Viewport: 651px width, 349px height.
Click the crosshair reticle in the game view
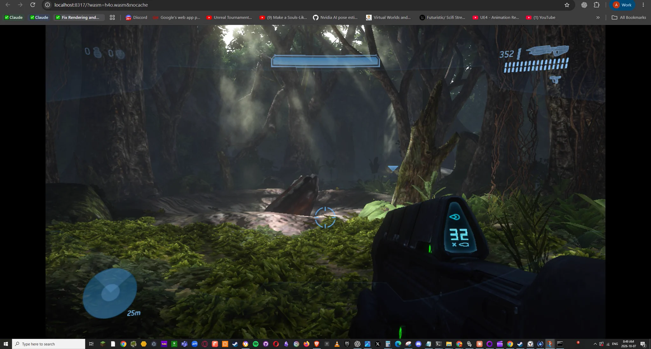click(x=325, y=217)
